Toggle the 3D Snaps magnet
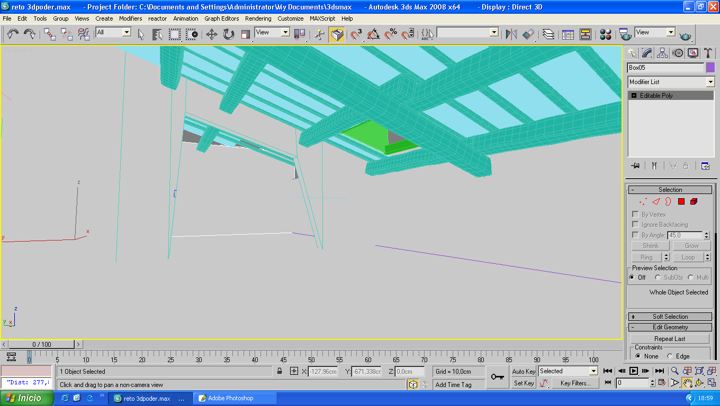The width and height of the screenshot is (720, 406). point(356,34)
